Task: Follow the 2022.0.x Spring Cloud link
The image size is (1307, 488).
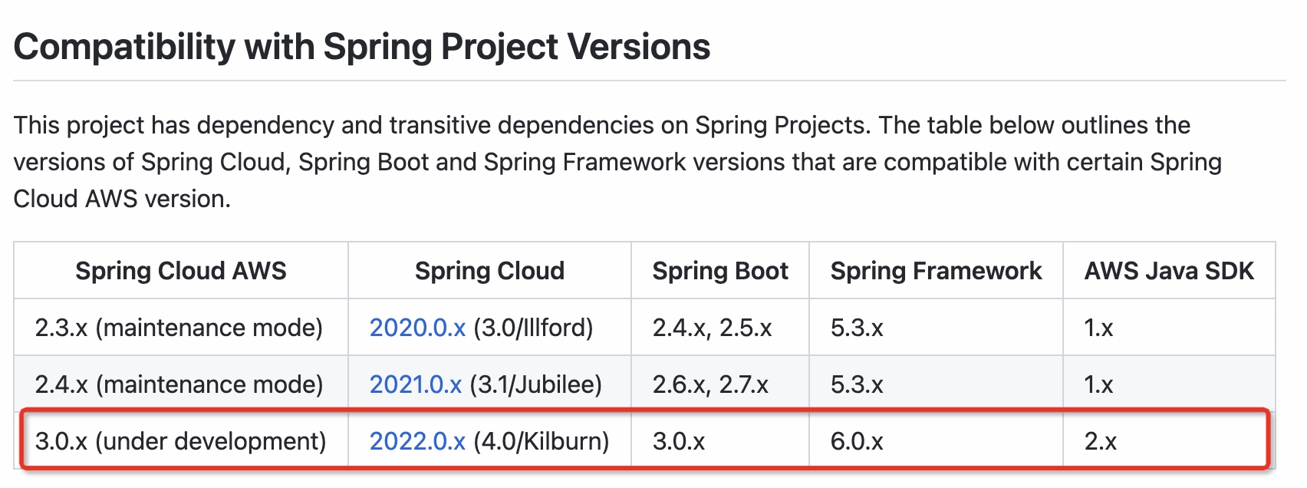Action: (417, 441)
